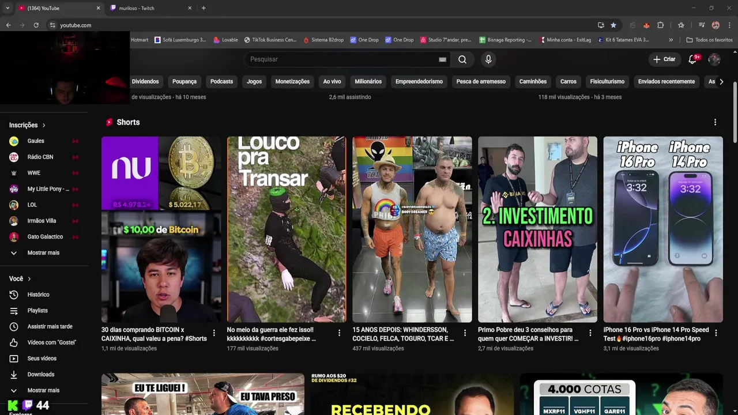Close the YouTube browser tab
The width and height of the screenshot is (738, 415).
point(98,8)
